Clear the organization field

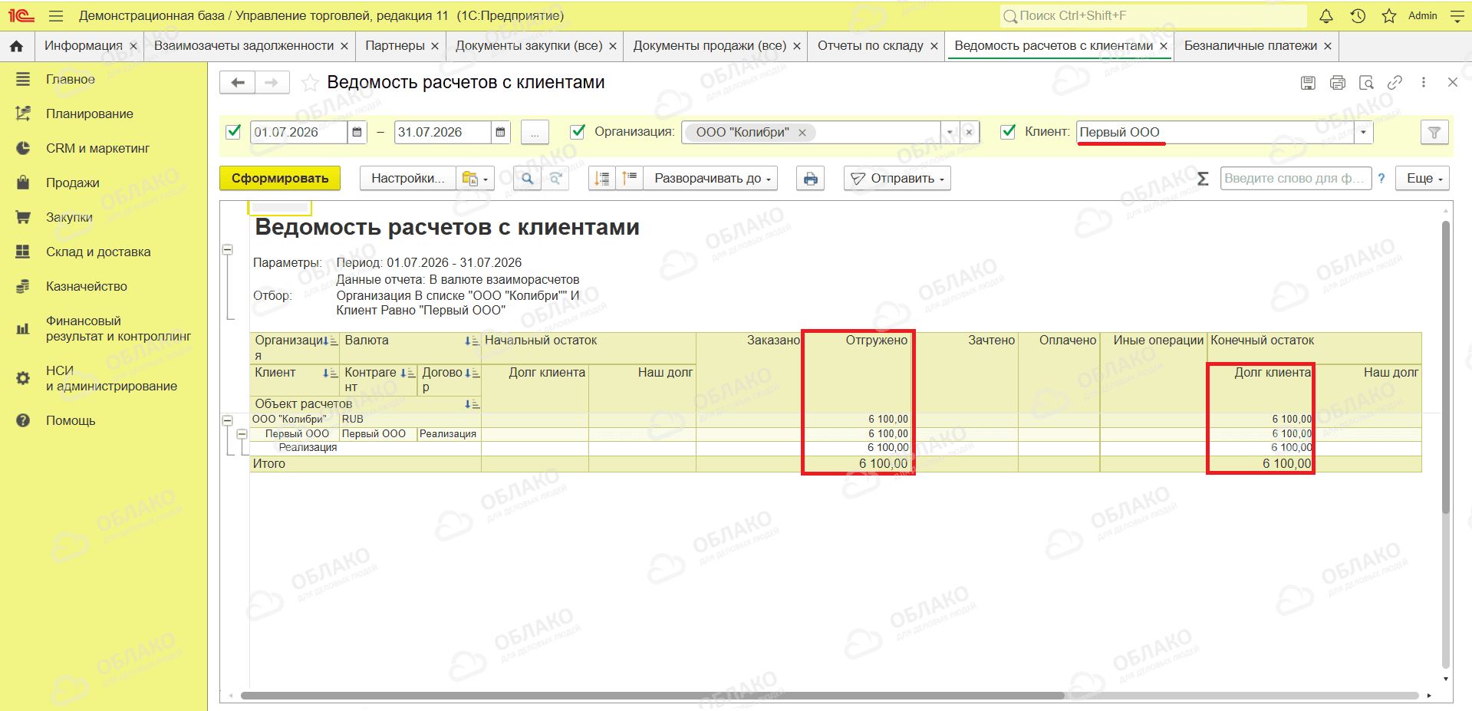[x=970, y=133]
